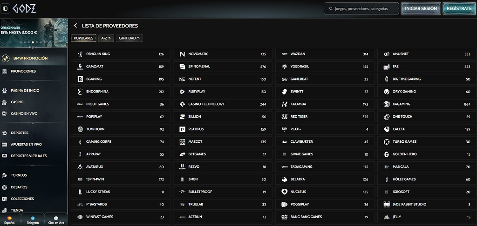Toggle the sidebar collapse icon beside the GODZ logo
The width and height of the screenshot is (477, 226).
[5, 8]
